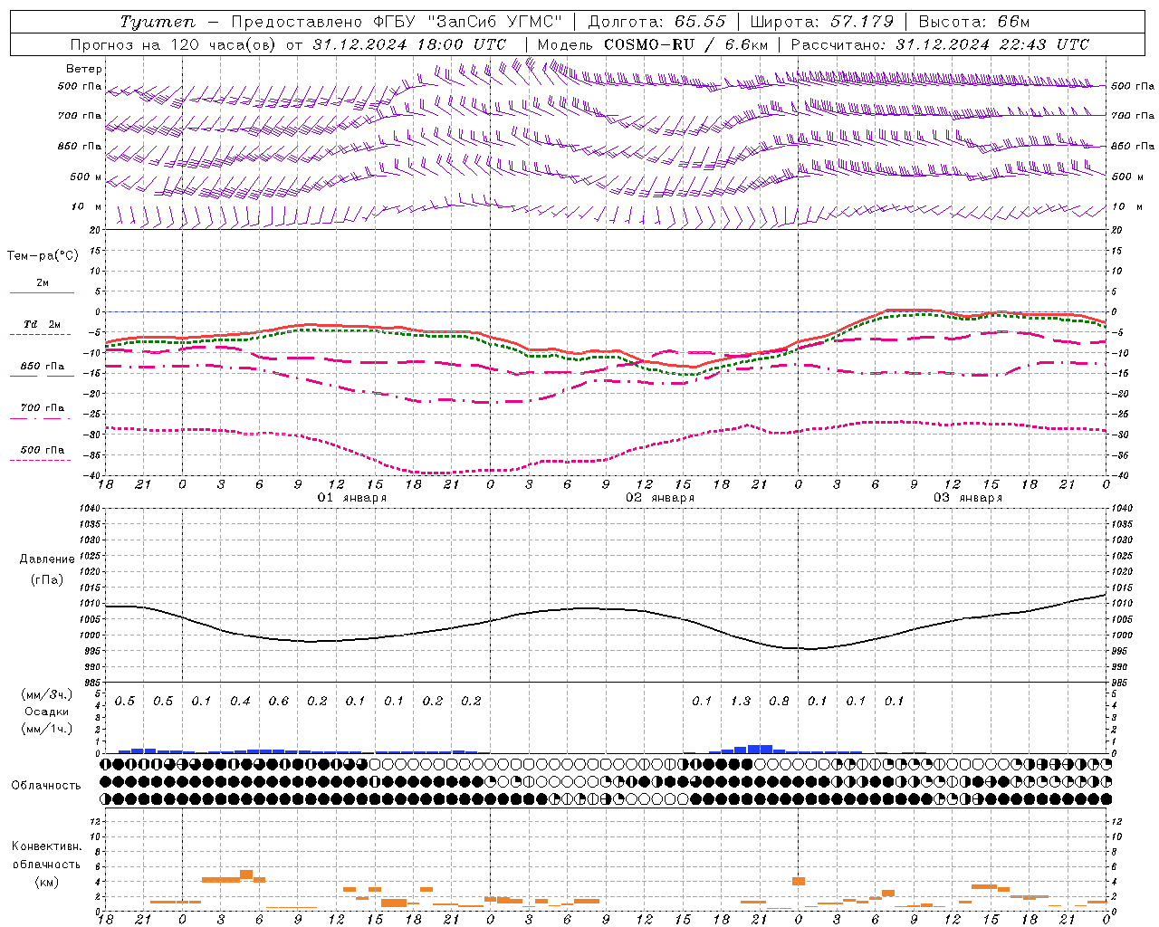Click the "02 января" date label
The width and height of the screenshot is (1159, 927).
[660, 498]
